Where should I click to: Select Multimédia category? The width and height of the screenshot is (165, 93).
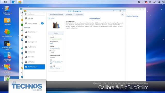[35, 47]
